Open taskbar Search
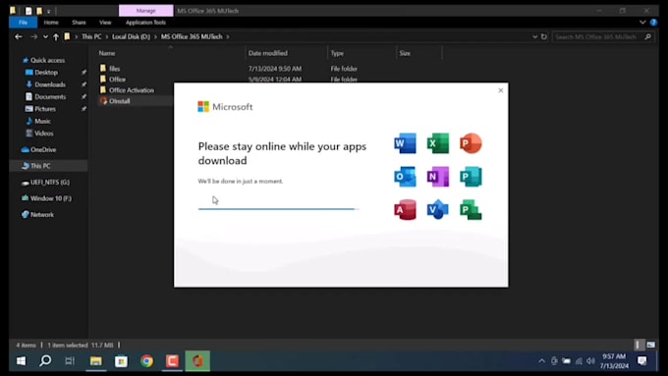The width and height of the screenshot is (668, 376). [45, 361]
